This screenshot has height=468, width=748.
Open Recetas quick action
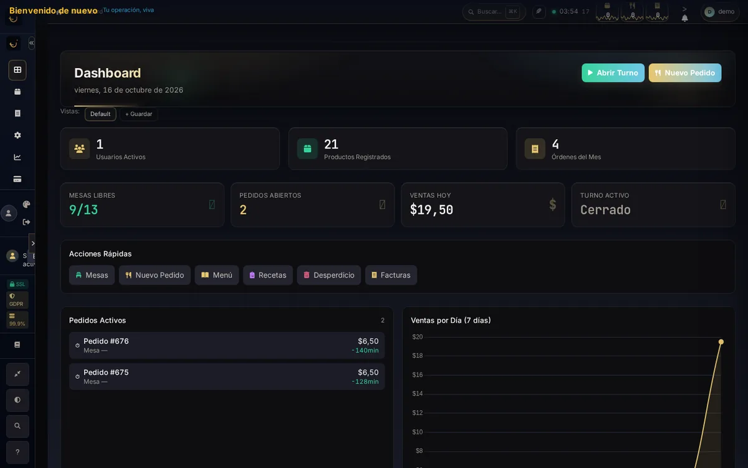(268, 275)
